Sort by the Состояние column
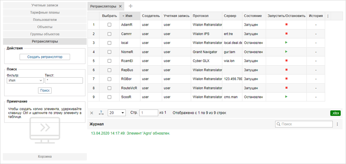Viewport: 346px width, 164px height. click(x=254, y=16)
